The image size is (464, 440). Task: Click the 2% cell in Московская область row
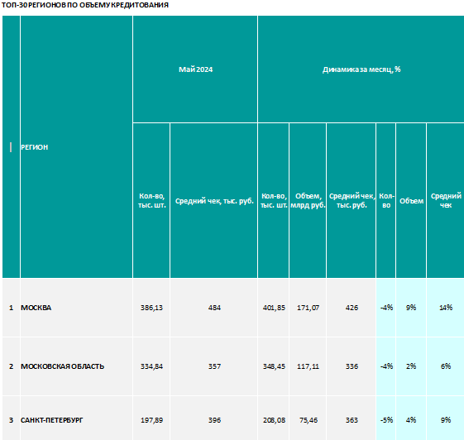tap(411, 366)
